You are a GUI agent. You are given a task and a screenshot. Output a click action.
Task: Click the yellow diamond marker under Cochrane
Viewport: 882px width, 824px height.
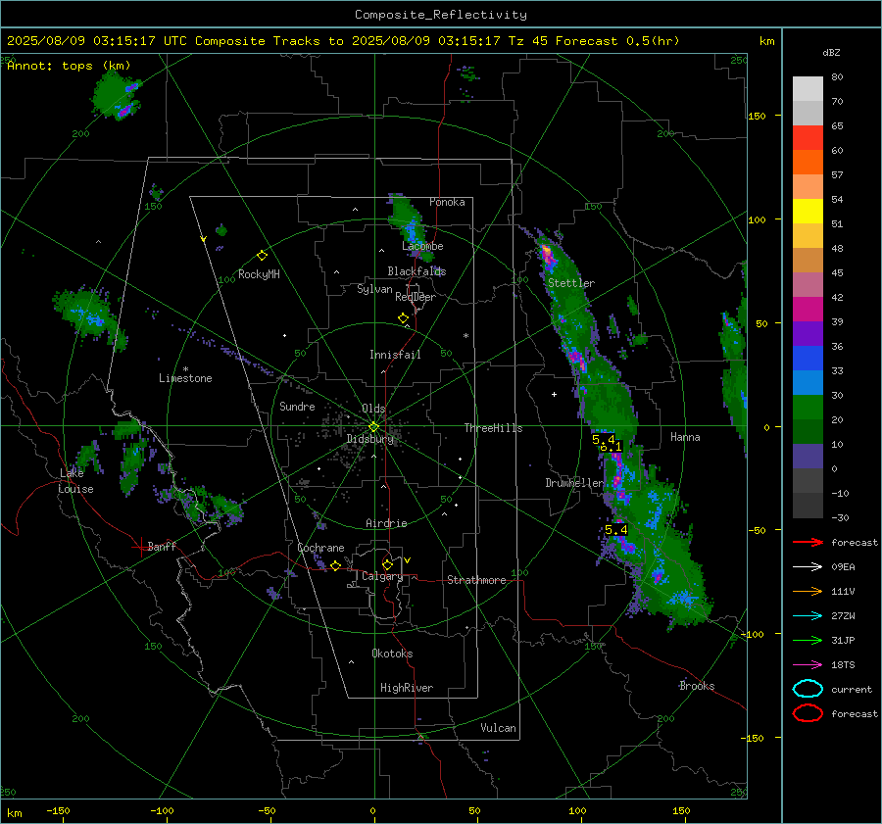pyautogui.click(x=335, y=566)
